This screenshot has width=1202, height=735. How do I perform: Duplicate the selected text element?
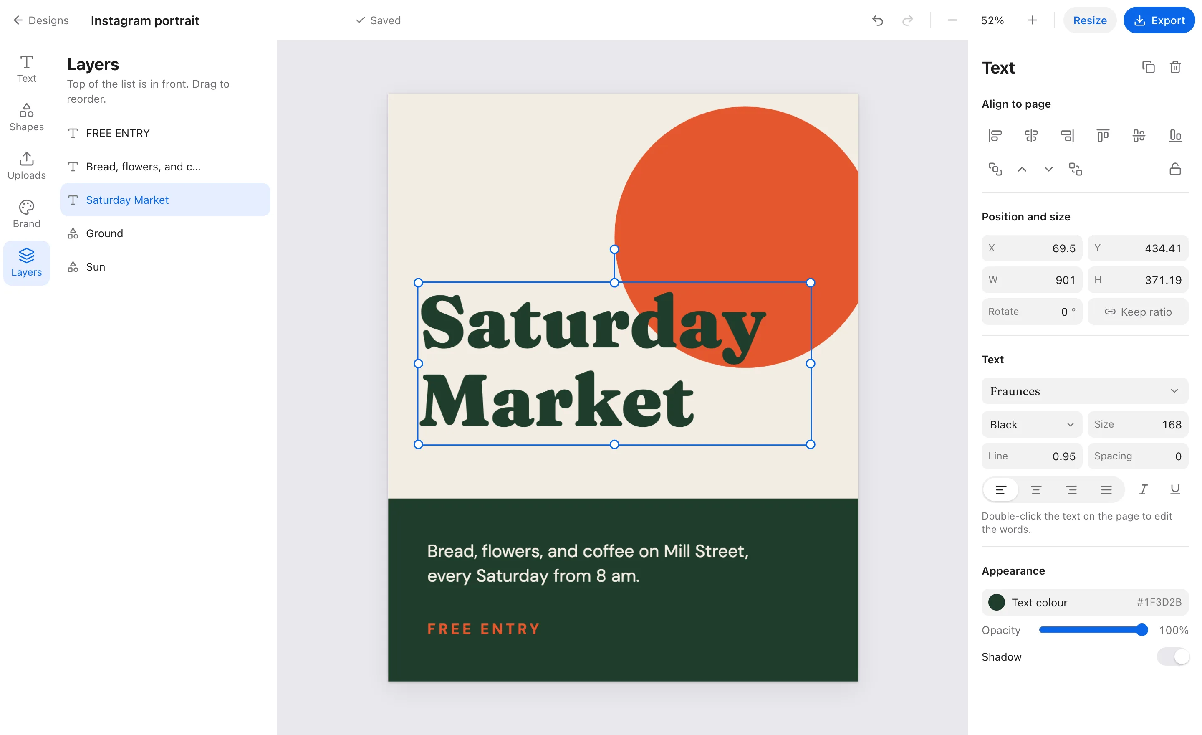(x=1148, y=67)
